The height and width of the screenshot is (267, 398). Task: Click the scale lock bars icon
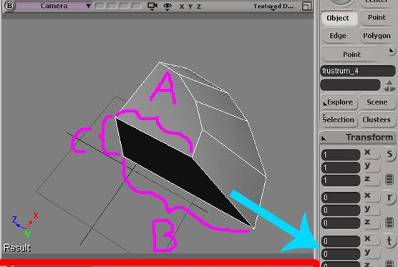(389, 179)
